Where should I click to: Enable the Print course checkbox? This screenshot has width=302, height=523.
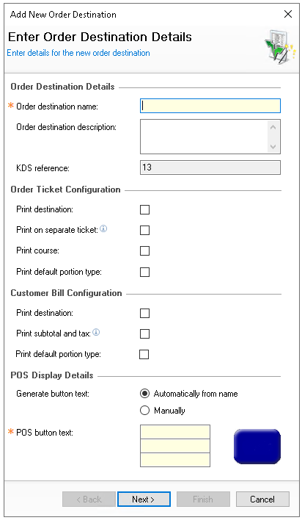click(x=144, y=250)
